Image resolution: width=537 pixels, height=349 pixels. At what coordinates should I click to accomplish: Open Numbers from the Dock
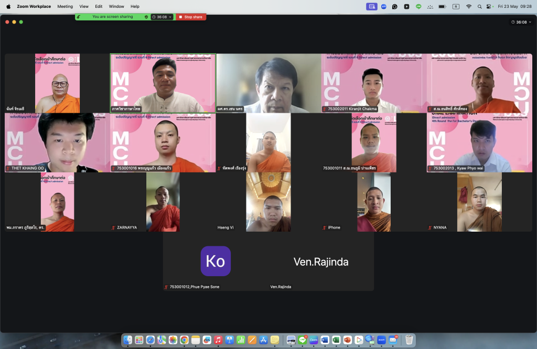[241, 340]
